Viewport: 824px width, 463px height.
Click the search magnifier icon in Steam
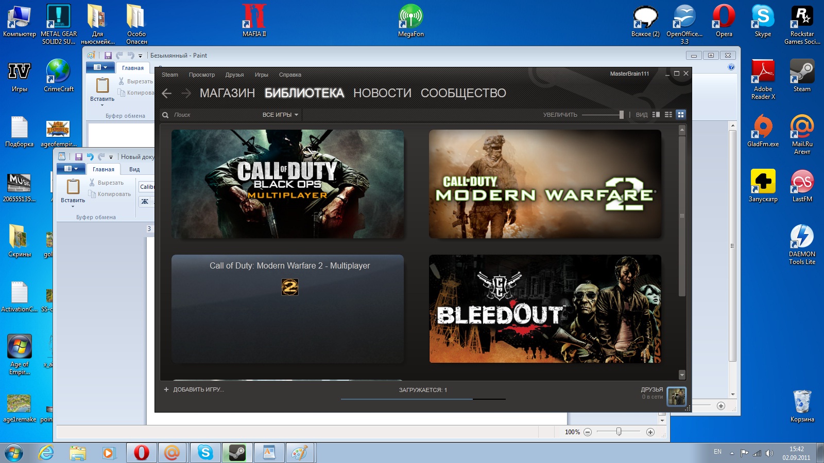pos(165,115)
